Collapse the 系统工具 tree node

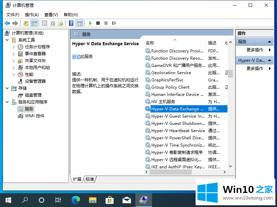[x=7, y=40]
